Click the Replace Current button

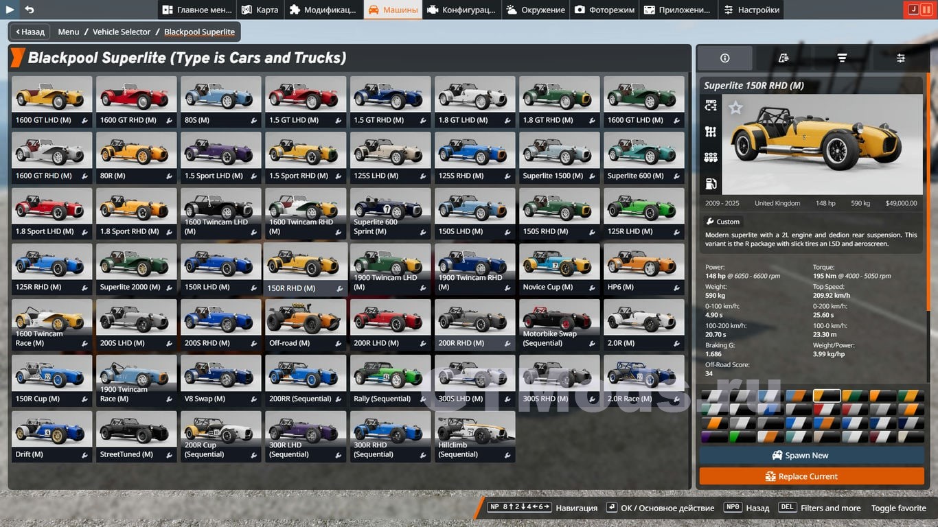(812, 476)
